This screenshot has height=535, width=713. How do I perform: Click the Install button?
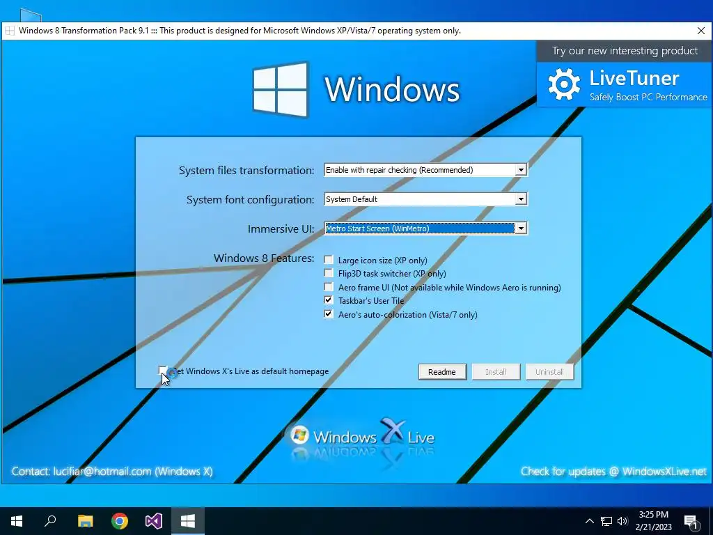point(496,372)
